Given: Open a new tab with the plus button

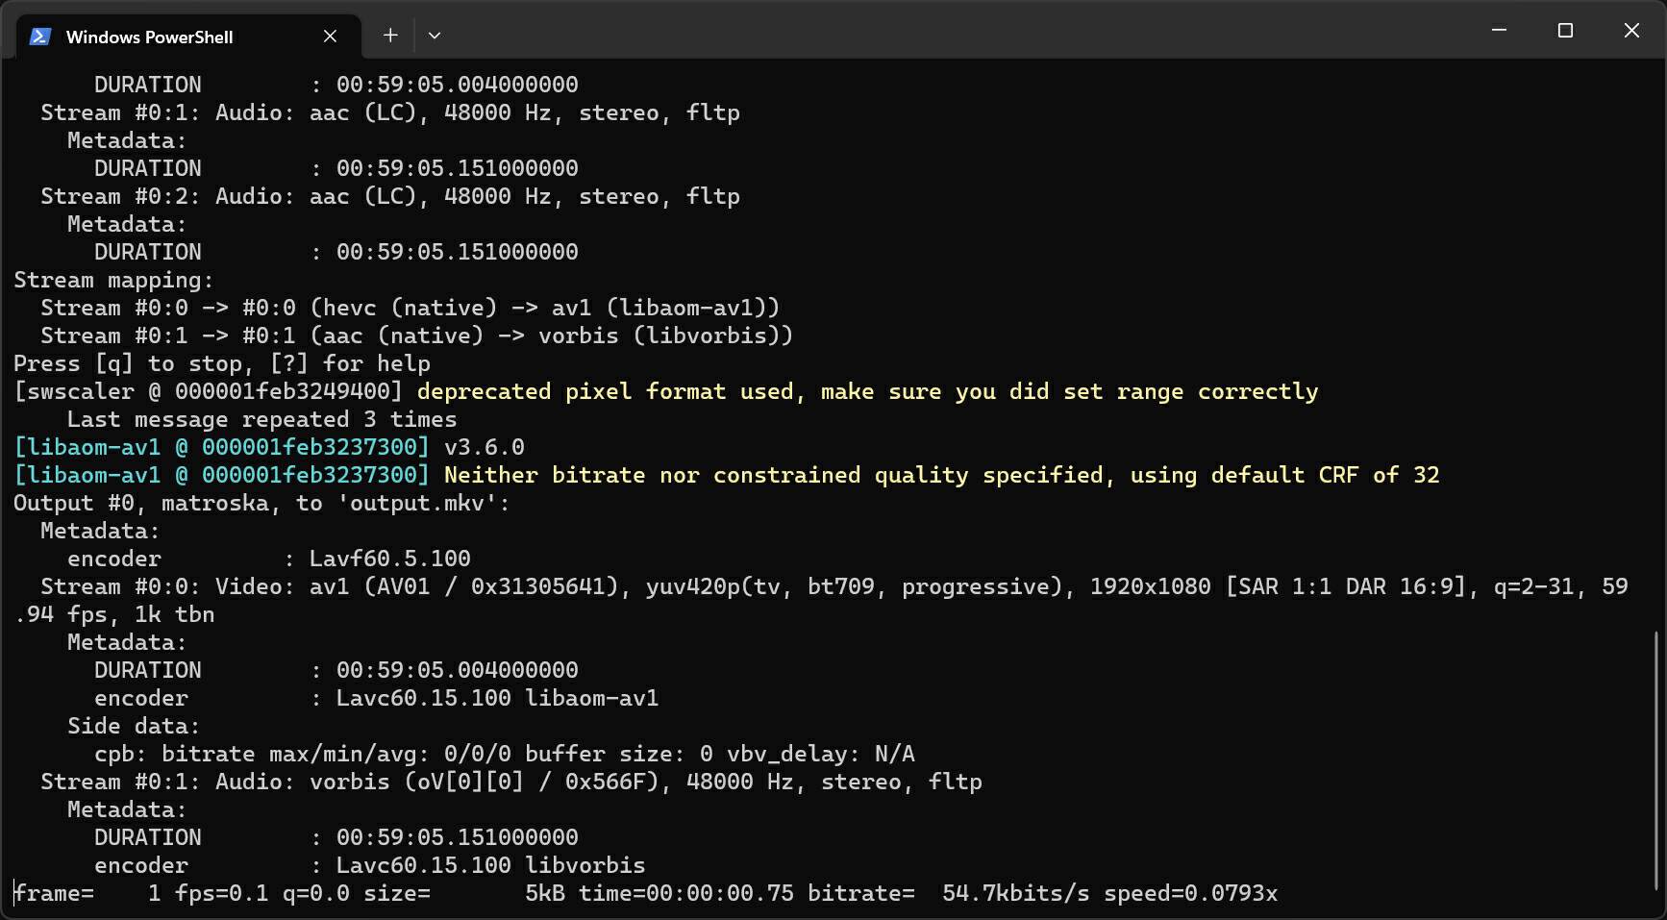Looking at the screenshot, I should click(390, 36).
